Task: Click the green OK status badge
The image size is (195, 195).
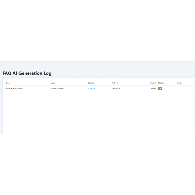Action: tap(160, 89)
